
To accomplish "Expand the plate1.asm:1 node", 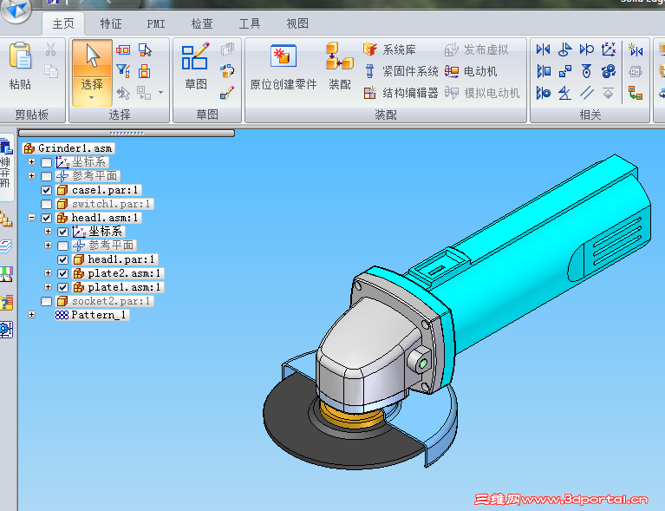I will [48, 287].
